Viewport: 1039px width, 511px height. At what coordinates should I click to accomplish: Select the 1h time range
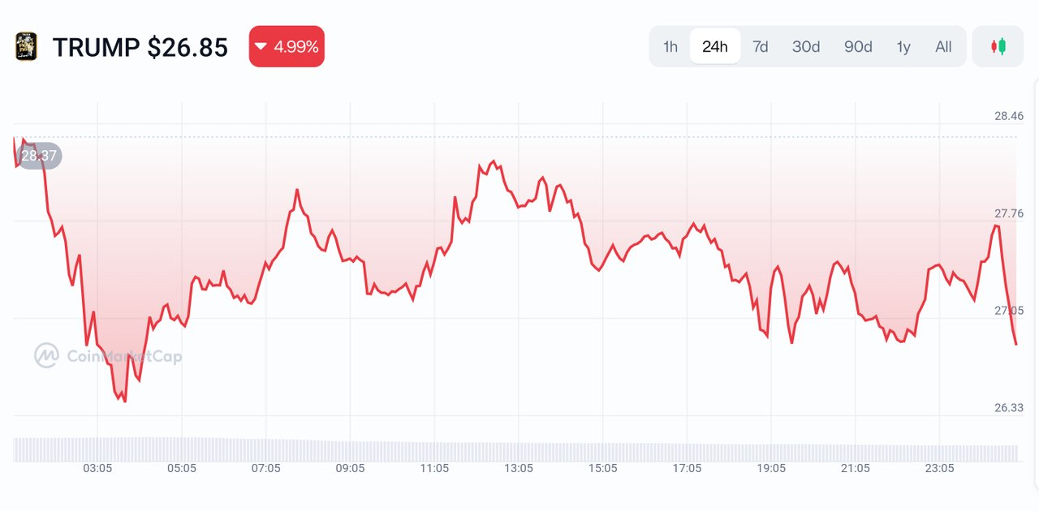click(670, 46)
